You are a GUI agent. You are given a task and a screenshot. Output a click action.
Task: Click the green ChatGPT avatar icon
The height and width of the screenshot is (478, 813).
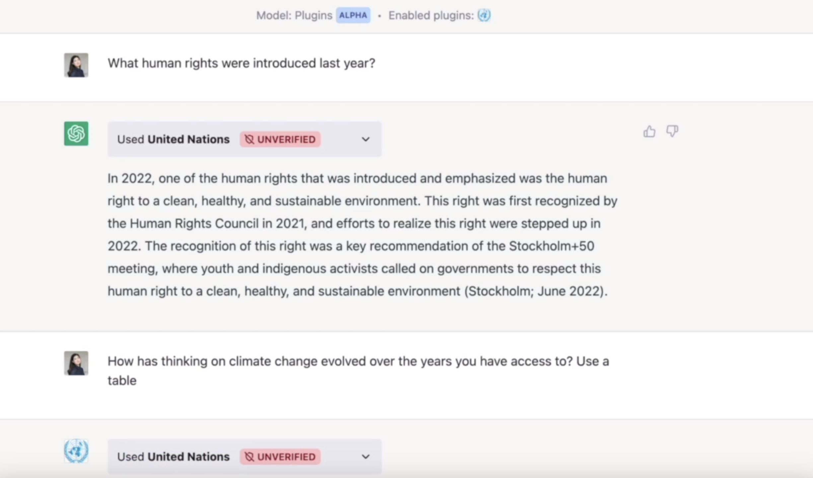(76, 133)
